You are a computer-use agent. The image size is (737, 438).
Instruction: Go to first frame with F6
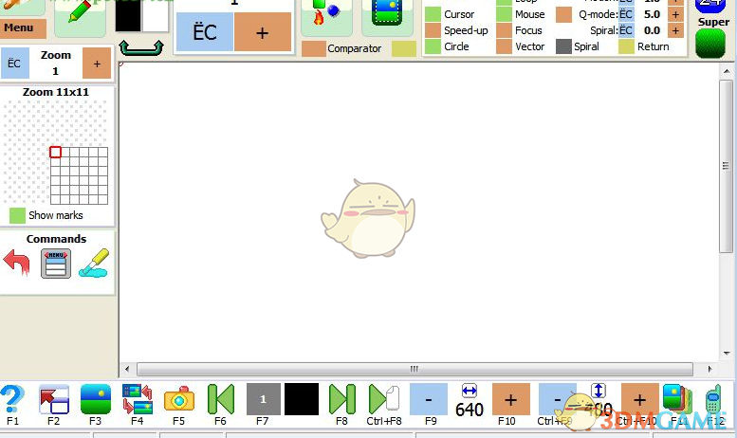coord(220,399)
